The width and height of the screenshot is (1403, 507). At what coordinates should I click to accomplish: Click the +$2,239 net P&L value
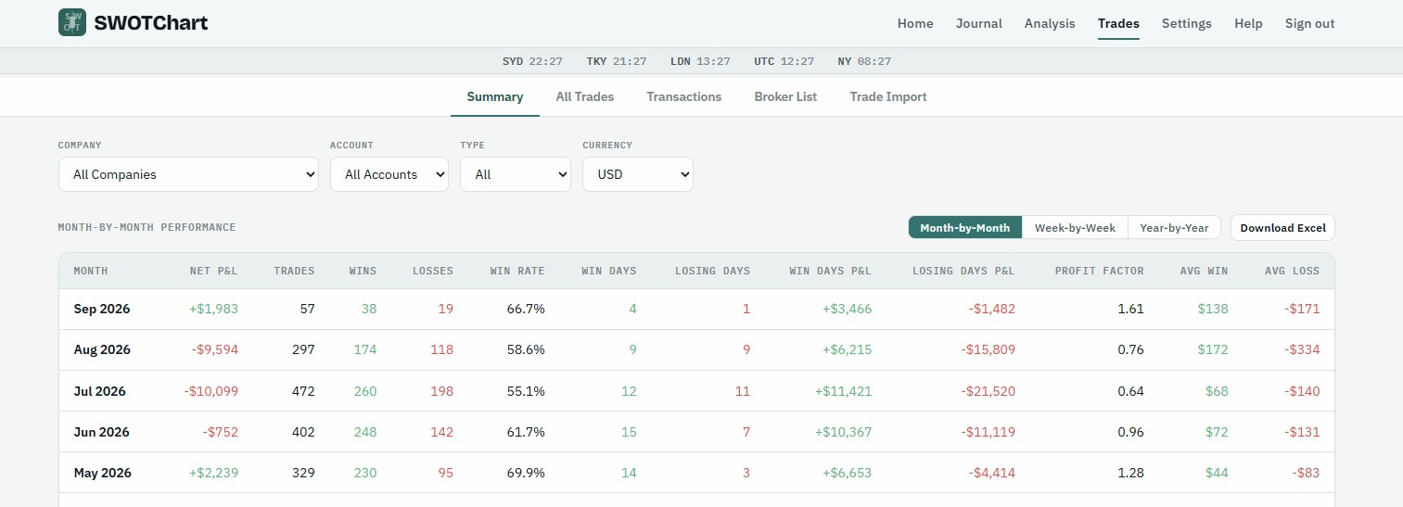(213, 473)
